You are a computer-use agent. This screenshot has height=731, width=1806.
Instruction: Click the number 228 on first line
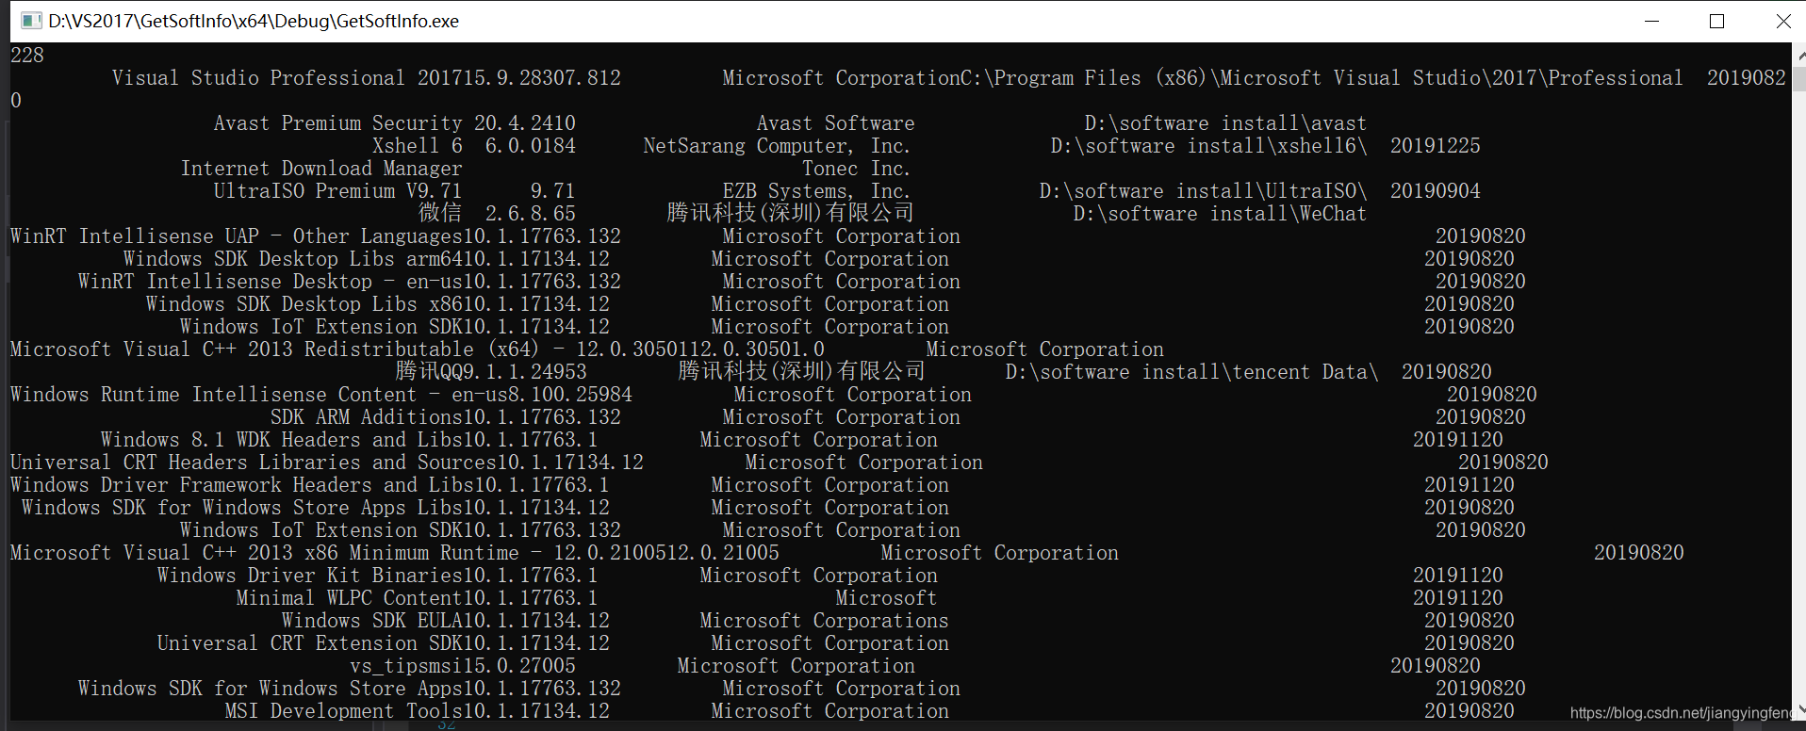(27, 55)
